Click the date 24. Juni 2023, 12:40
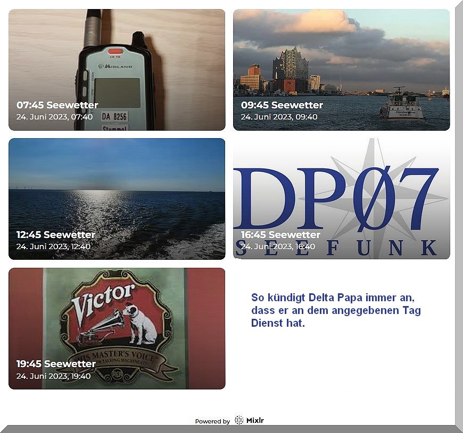The height and width of the screenshot is (433, 463). click(x=53, y=247)
